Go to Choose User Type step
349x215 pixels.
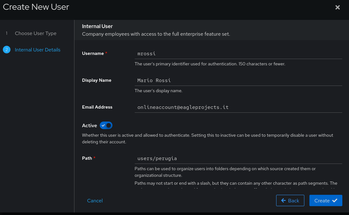click(35, 33)
